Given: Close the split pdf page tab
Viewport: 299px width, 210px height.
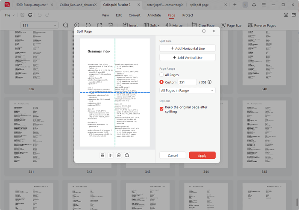Looking at the screenshot, I should [226, 5].
